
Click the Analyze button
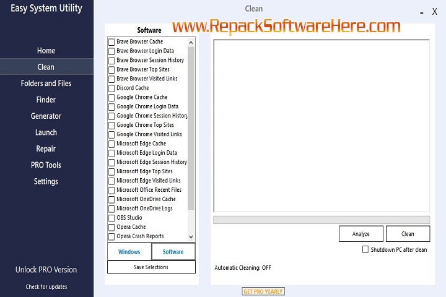[x=361, y=234]
